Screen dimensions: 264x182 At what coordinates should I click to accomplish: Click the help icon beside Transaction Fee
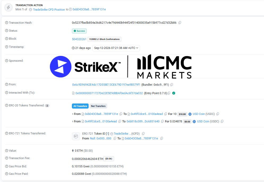7,158
